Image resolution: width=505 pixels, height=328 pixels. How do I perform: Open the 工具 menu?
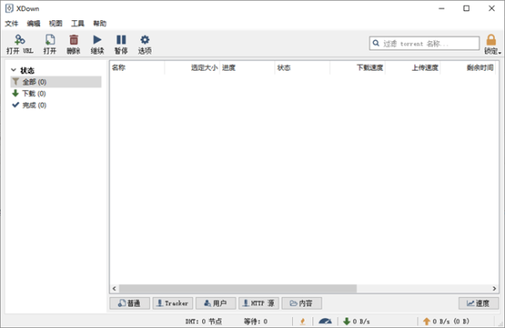click(x=77, y=24)
